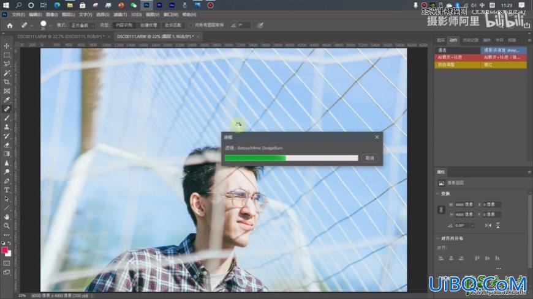Select the History Brush tool
This screenshot has width=533, height=299.
coord(7,136)
